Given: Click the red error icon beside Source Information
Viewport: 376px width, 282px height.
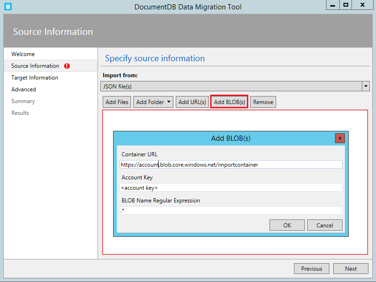Looking at the screenshot, I should (x=67, y=66).
